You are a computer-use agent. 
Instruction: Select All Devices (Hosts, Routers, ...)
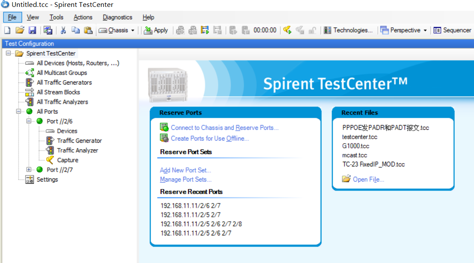(78, 63)
